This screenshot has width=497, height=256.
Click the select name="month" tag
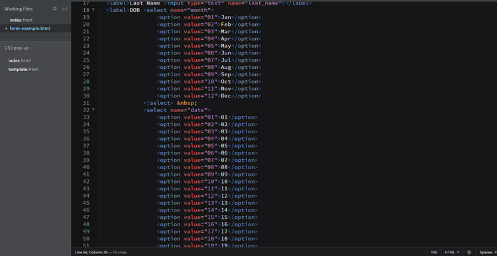click(178, 10)
